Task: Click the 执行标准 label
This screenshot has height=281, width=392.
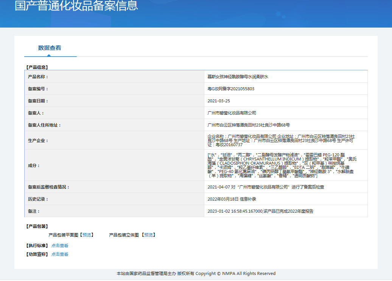Action: (37, 245)
